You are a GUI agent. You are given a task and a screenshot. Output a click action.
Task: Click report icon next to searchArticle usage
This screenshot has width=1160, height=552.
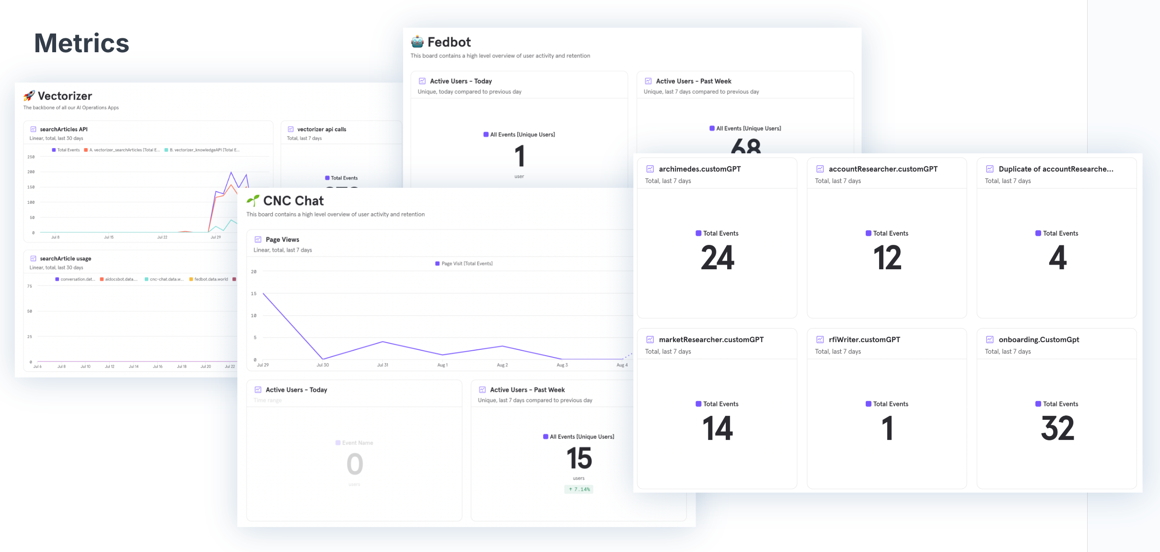(34, 259)
